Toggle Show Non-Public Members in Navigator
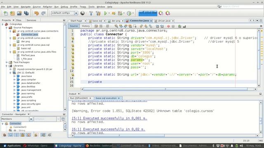Viewport: 264px width, 148px height. pyautogui.click(x=23, y=135)
